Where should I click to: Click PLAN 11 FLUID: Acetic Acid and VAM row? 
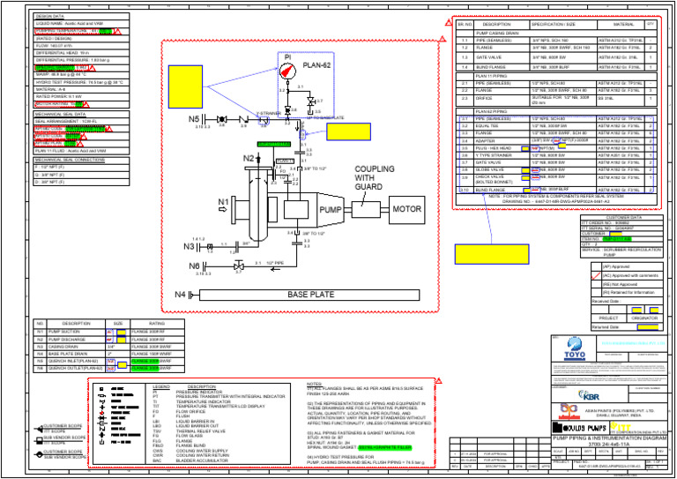click(x=81, y=151)
